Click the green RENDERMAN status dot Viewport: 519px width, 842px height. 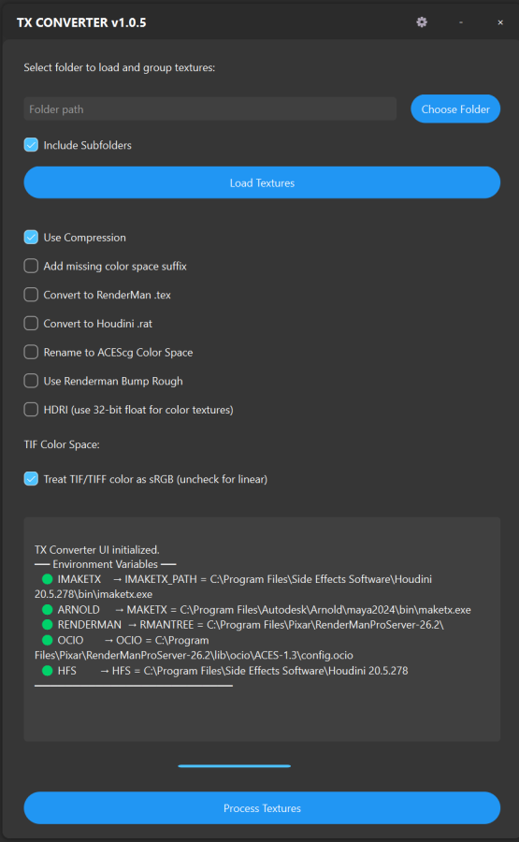tap(48, 625)
